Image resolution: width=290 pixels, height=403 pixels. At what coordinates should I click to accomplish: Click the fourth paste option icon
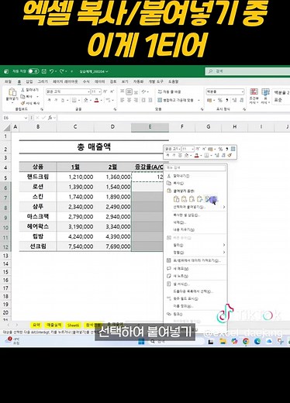pos(199,199)
